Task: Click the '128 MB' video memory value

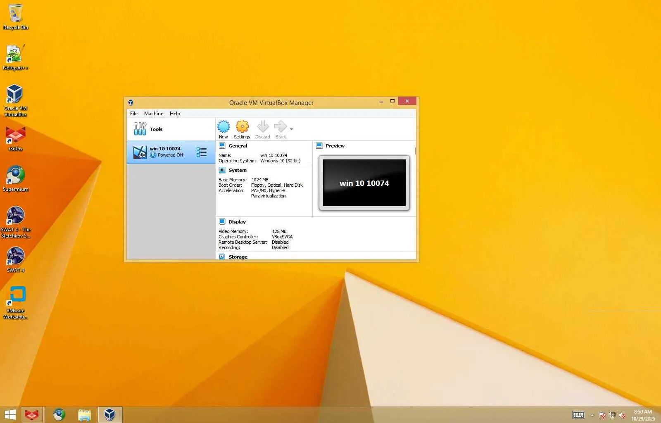Action: pos(279,231)
